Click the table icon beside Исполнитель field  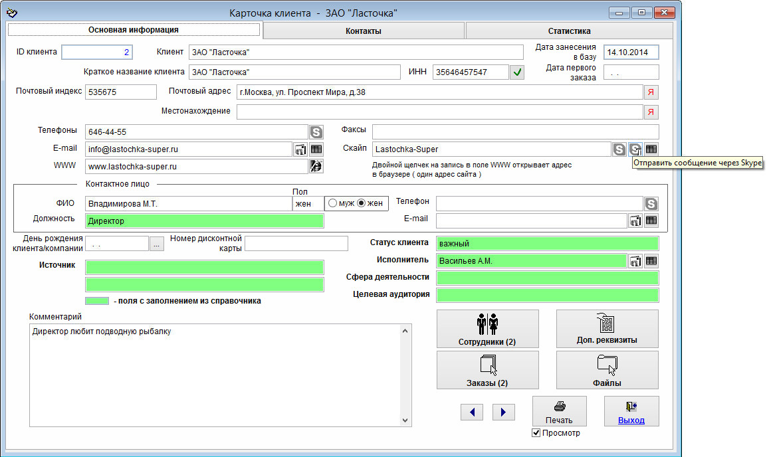(x=651, y=261)
